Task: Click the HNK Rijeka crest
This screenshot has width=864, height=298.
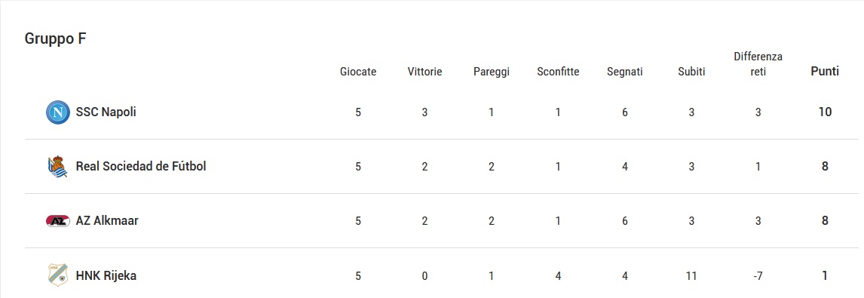Action: point(58,275)
